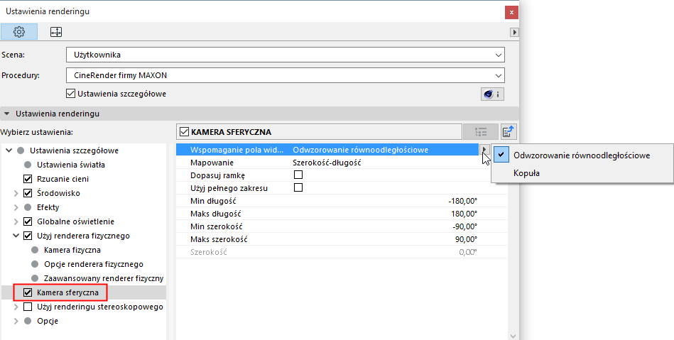Toggle the Ustawienia szczegółowe checkbox
Screen dimensions: 674x340
click(71, 93)
